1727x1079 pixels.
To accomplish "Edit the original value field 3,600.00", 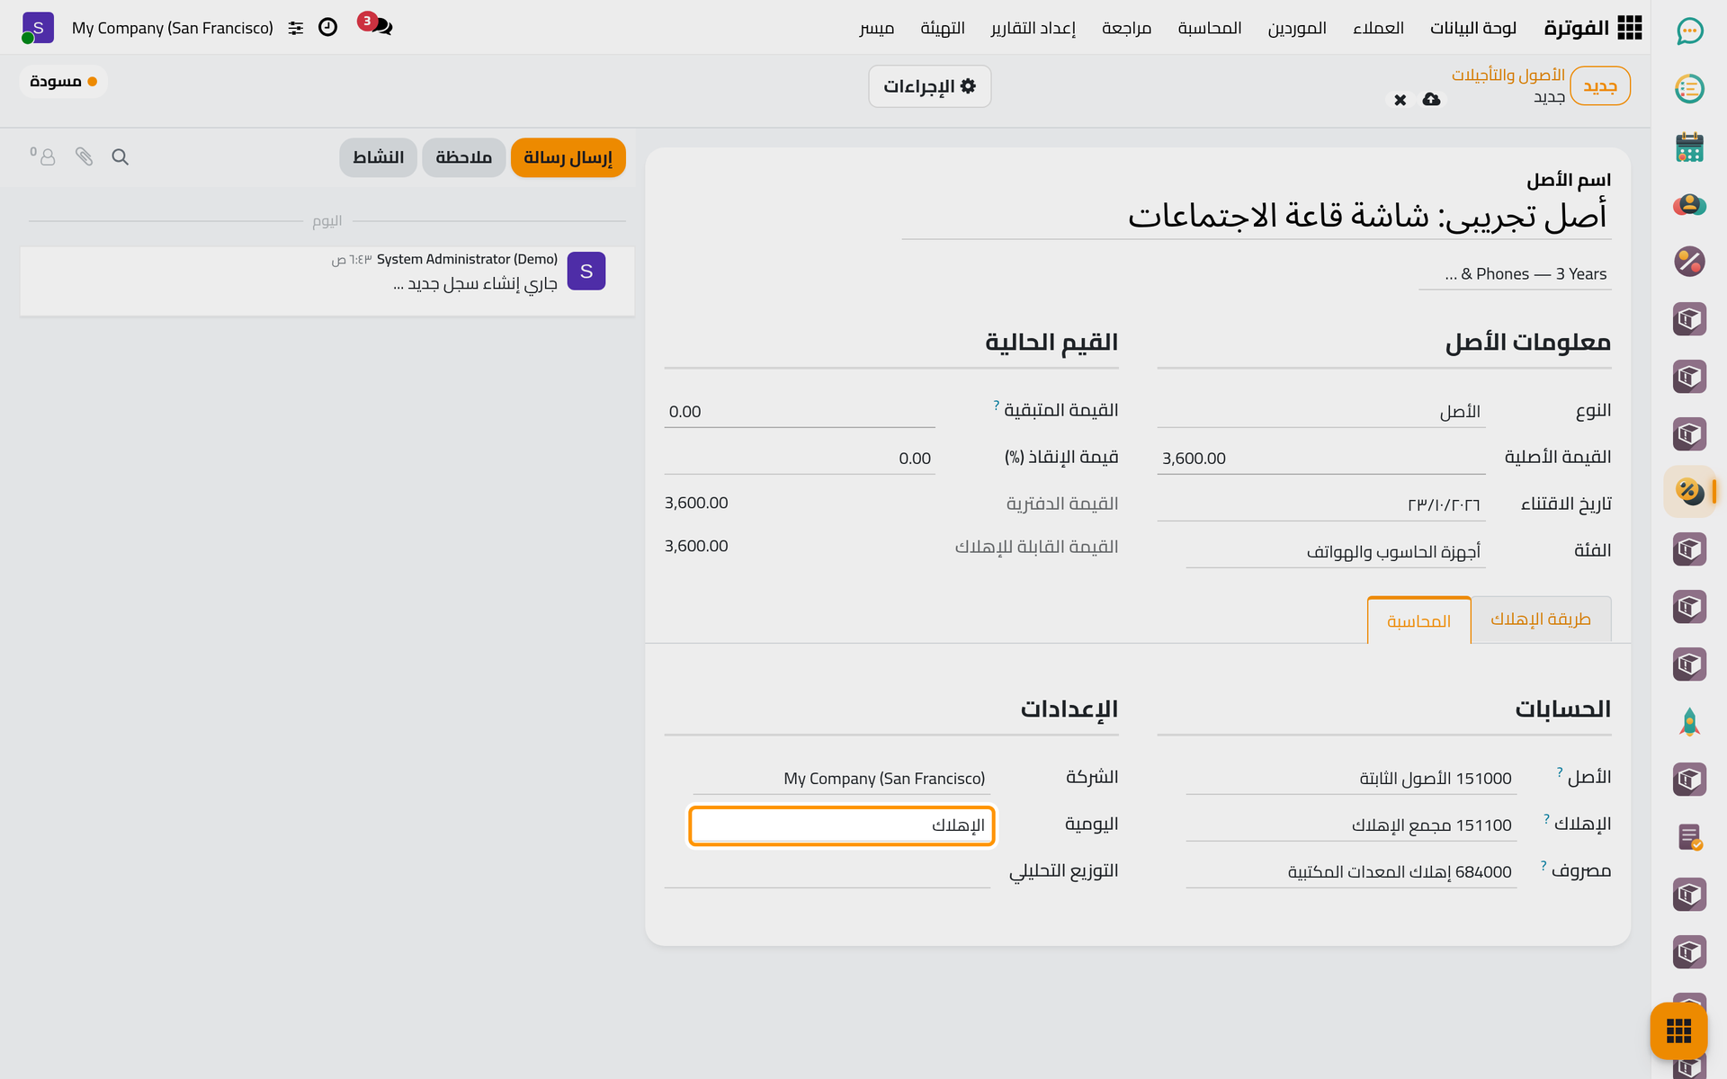I will tap(1321, 459).
